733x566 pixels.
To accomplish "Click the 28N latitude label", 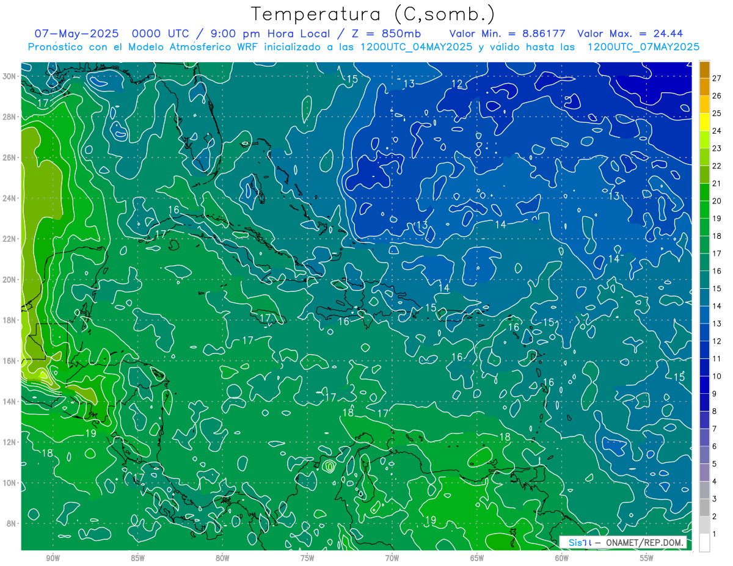I will click(x=10, y=117).
